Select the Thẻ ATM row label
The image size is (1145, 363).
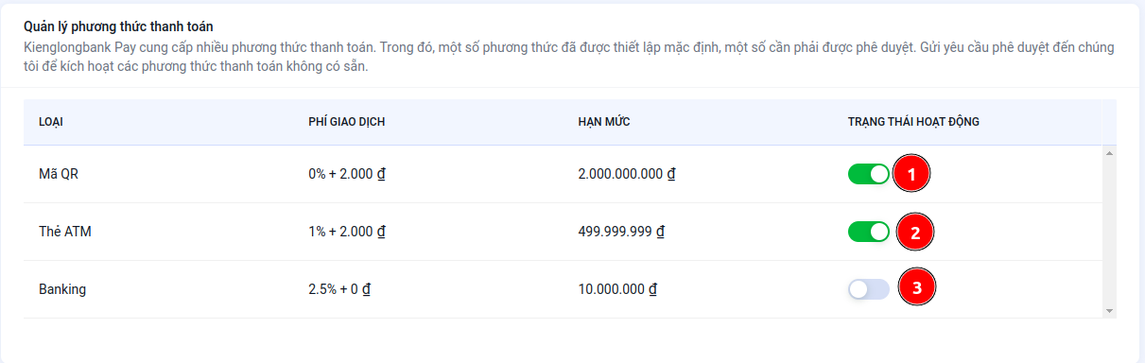(x=64, y=232)
